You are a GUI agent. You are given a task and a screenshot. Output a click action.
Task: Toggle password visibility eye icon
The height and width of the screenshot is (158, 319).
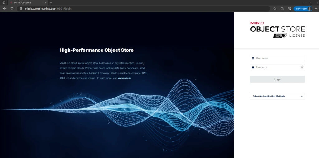(302, 67)
